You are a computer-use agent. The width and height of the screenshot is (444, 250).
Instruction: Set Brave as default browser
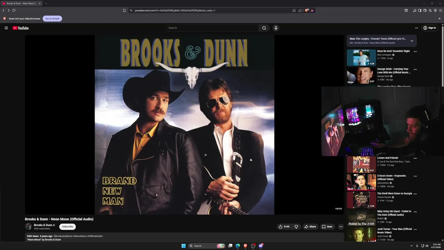click(x=52, y=18)
